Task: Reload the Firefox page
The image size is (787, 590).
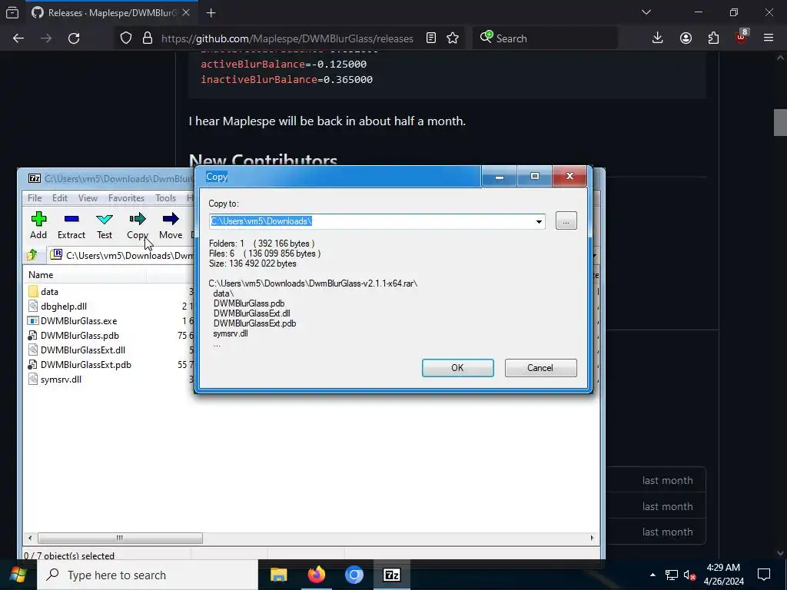Action: (74, 38)
